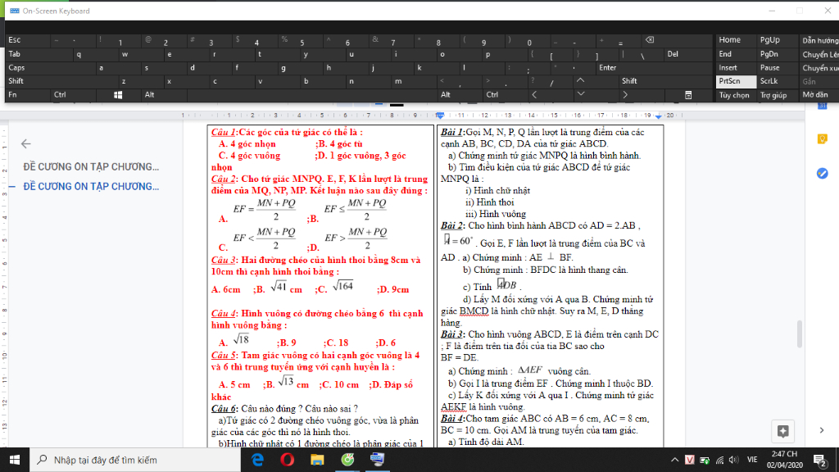Click the End key
Screen dimensions: 839x472
point(737,54)
